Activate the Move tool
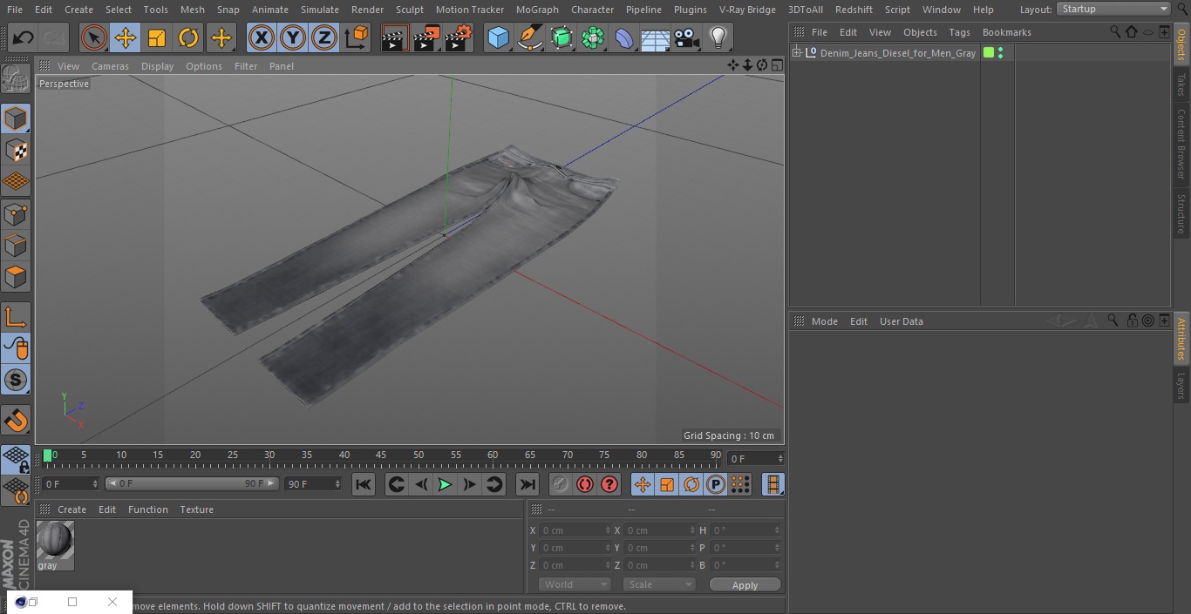Screen dimensions: 1191x614 pyautogui.click(x=126, y=37)
